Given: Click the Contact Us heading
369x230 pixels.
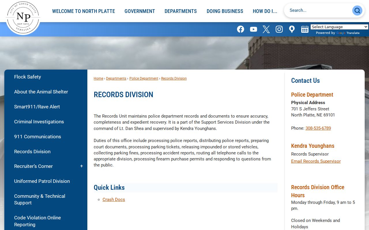Looking at the screenshot, I should 306,80.
